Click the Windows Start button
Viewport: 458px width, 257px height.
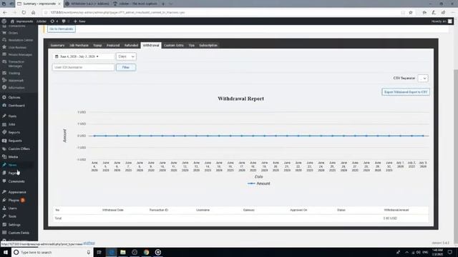[x=6, y=252]
